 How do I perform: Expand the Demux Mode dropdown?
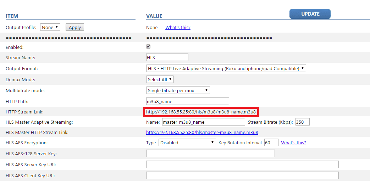[x=160, y=79]
